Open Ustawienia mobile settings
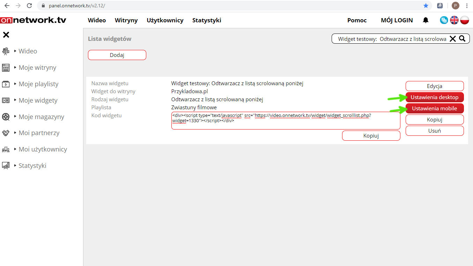Screen dimensions: 473x266 point(435,109)
